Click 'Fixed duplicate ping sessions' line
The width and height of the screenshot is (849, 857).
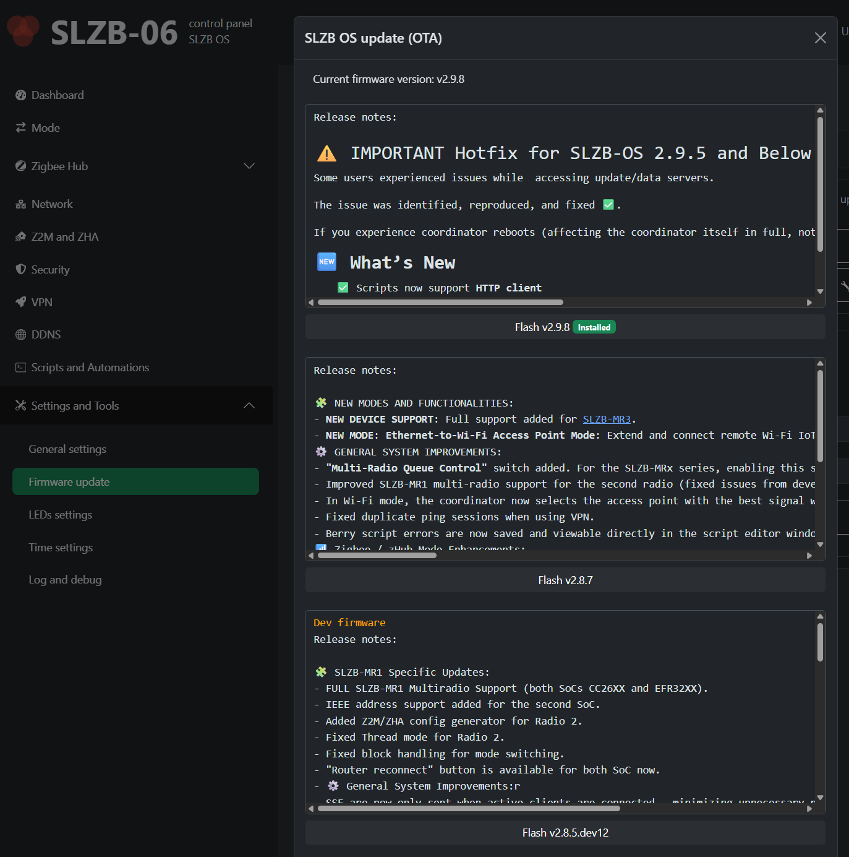click(x=460, y=517)
